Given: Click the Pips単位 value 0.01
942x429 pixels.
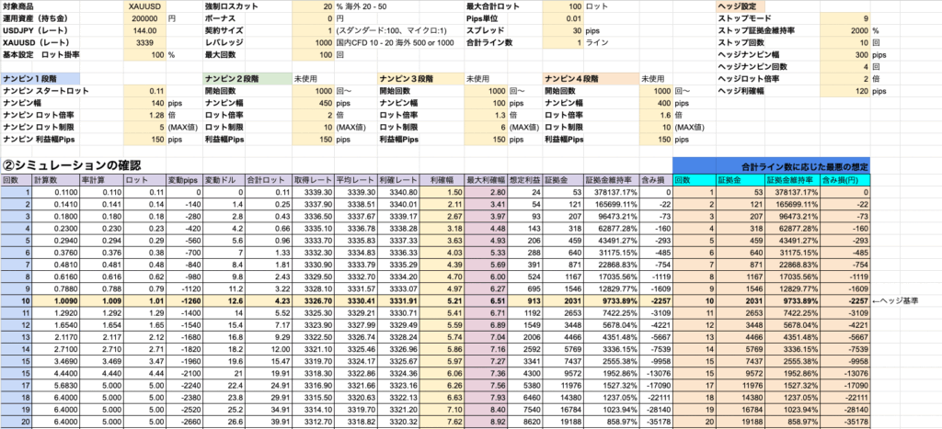Looking at the screenshot, I should point(563,18).
